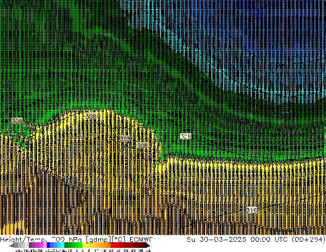Click the (00+264) forecast offset text

pos(309,240)
